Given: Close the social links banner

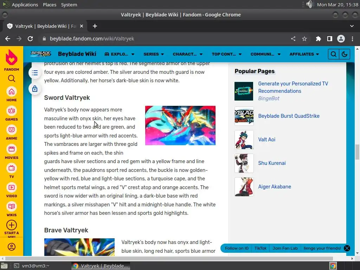Looking at the screenshot, I should pos(347,248).
